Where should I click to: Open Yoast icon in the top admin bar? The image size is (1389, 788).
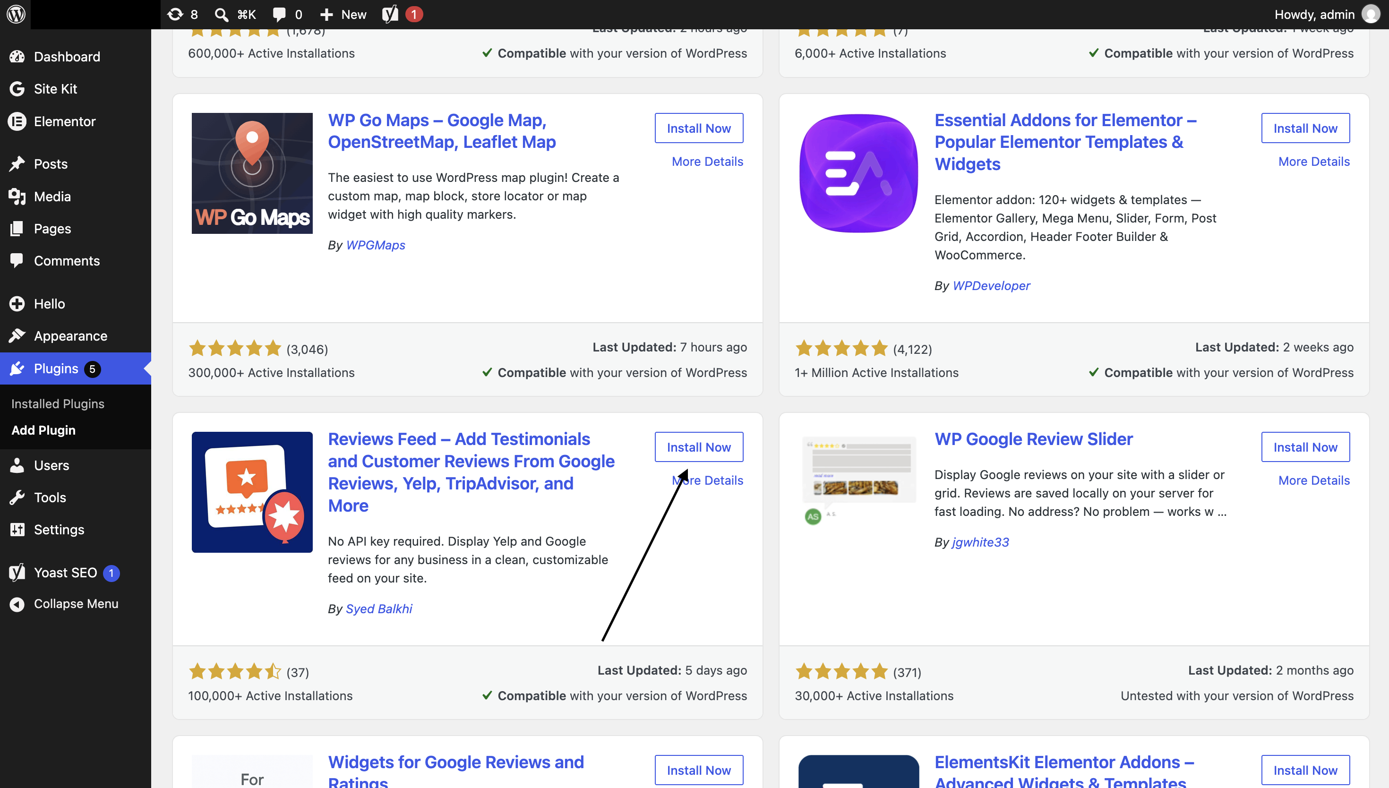point(390,14)
